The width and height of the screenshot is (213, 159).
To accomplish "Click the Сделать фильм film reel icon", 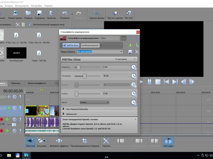I will pyautogui.click(x=97, y=13).
